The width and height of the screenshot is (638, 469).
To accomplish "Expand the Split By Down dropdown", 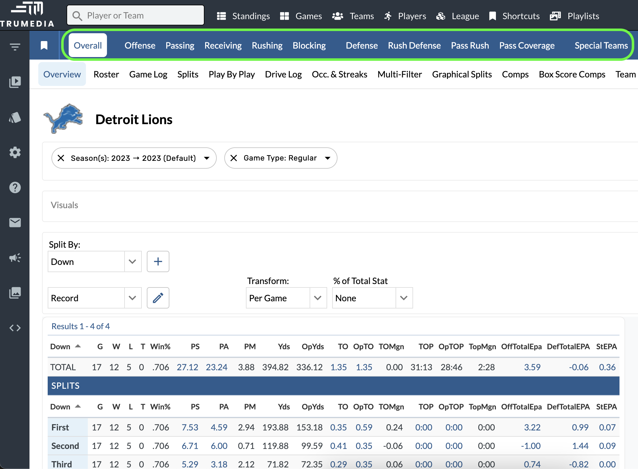I will (x=132, y=261).
